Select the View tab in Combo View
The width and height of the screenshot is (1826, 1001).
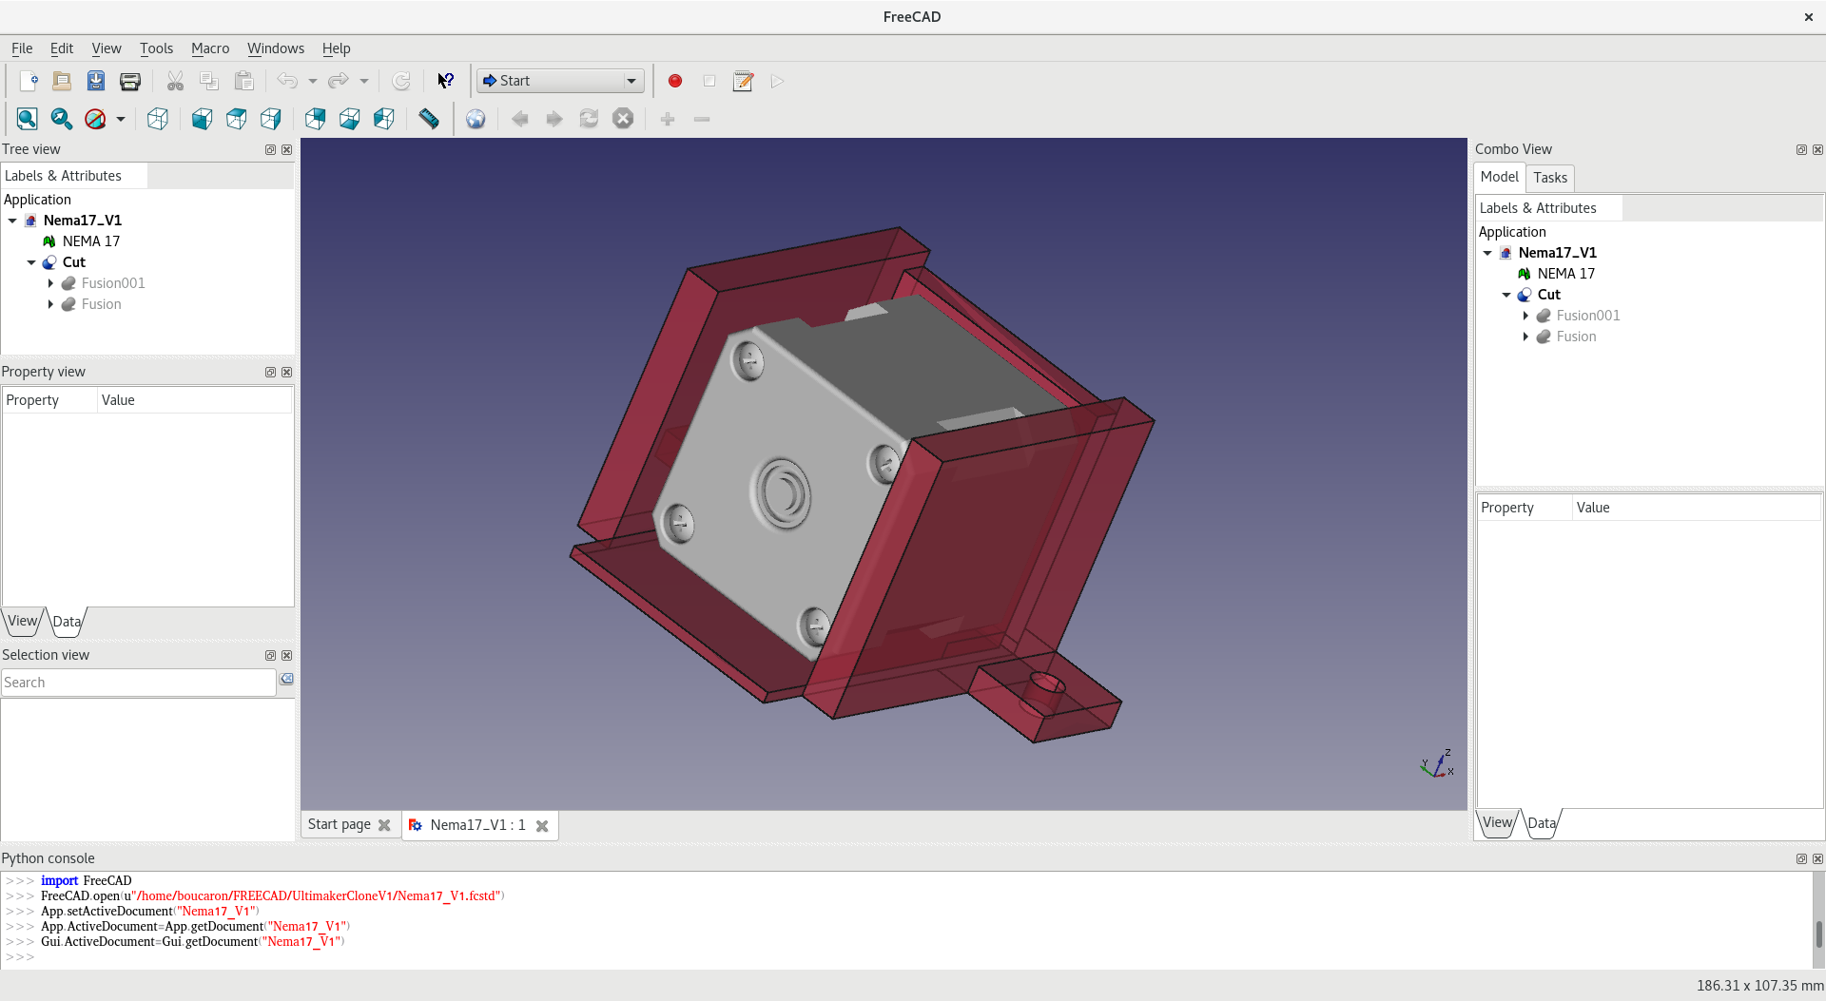pos(1497,823)
